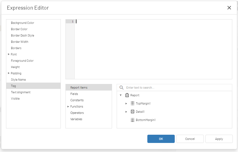The height and width of the screenshot is (152, 238).
Task: Select Background Color property
Action: point(33,23)
